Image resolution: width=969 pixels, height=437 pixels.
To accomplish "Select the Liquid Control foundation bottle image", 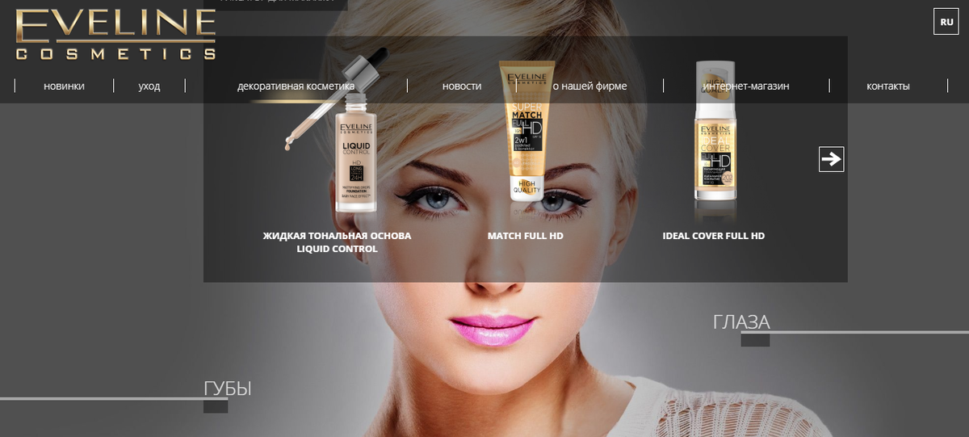I will pyautogui.click(x=338, y=129).
